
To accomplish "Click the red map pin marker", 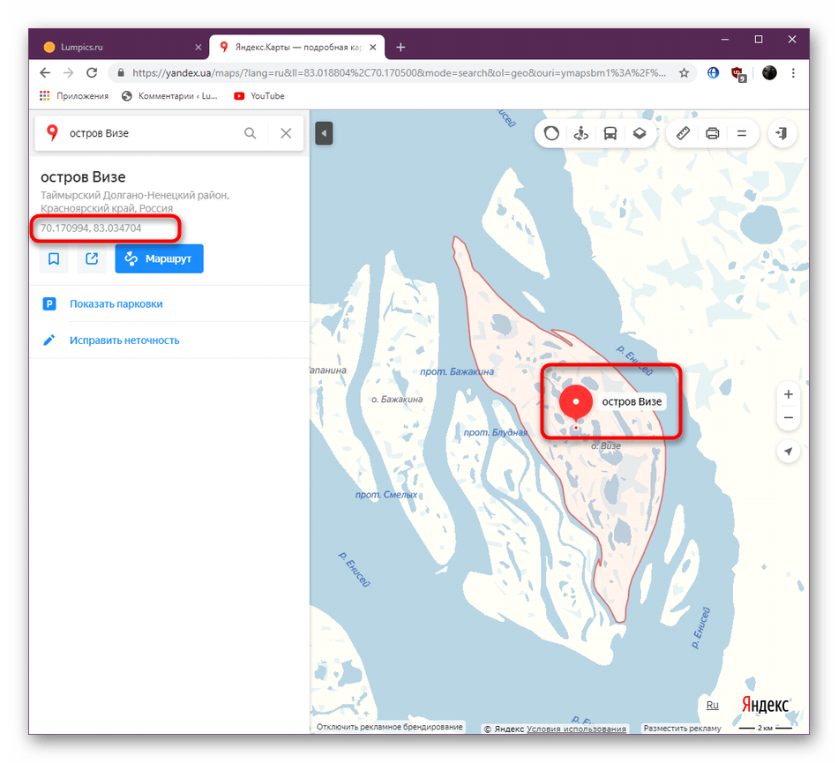I will pos(576,402).
